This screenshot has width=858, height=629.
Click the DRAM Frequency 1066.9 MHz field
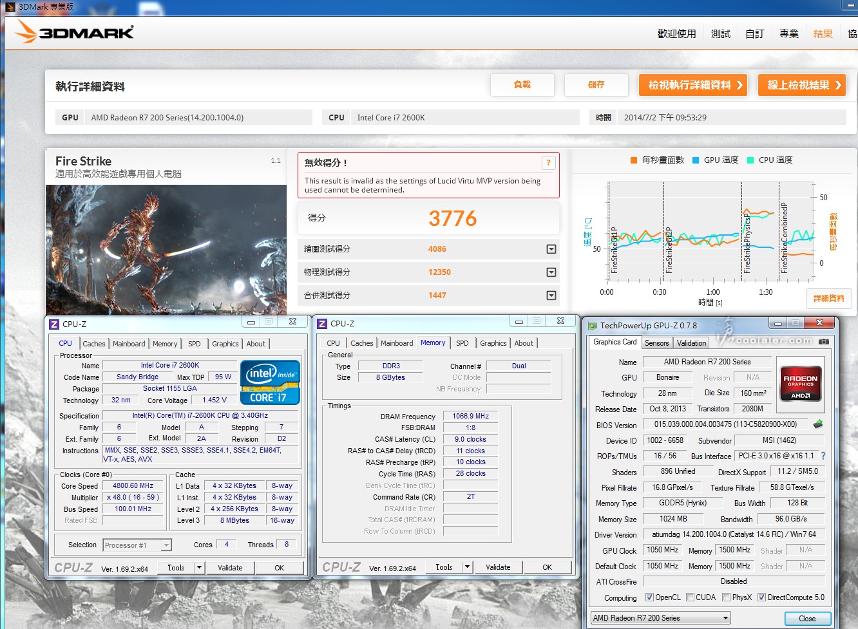point(470,417)
